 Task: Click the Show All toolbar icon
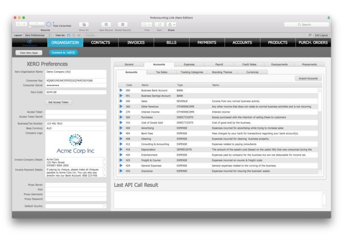84,25
